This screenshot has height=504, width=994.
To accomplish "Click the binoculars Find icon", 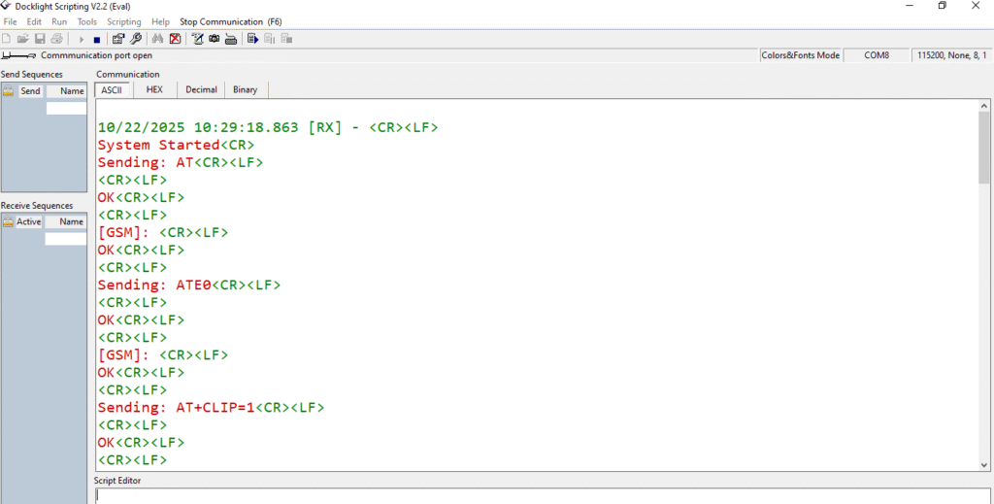I will [x=158, y=39].
